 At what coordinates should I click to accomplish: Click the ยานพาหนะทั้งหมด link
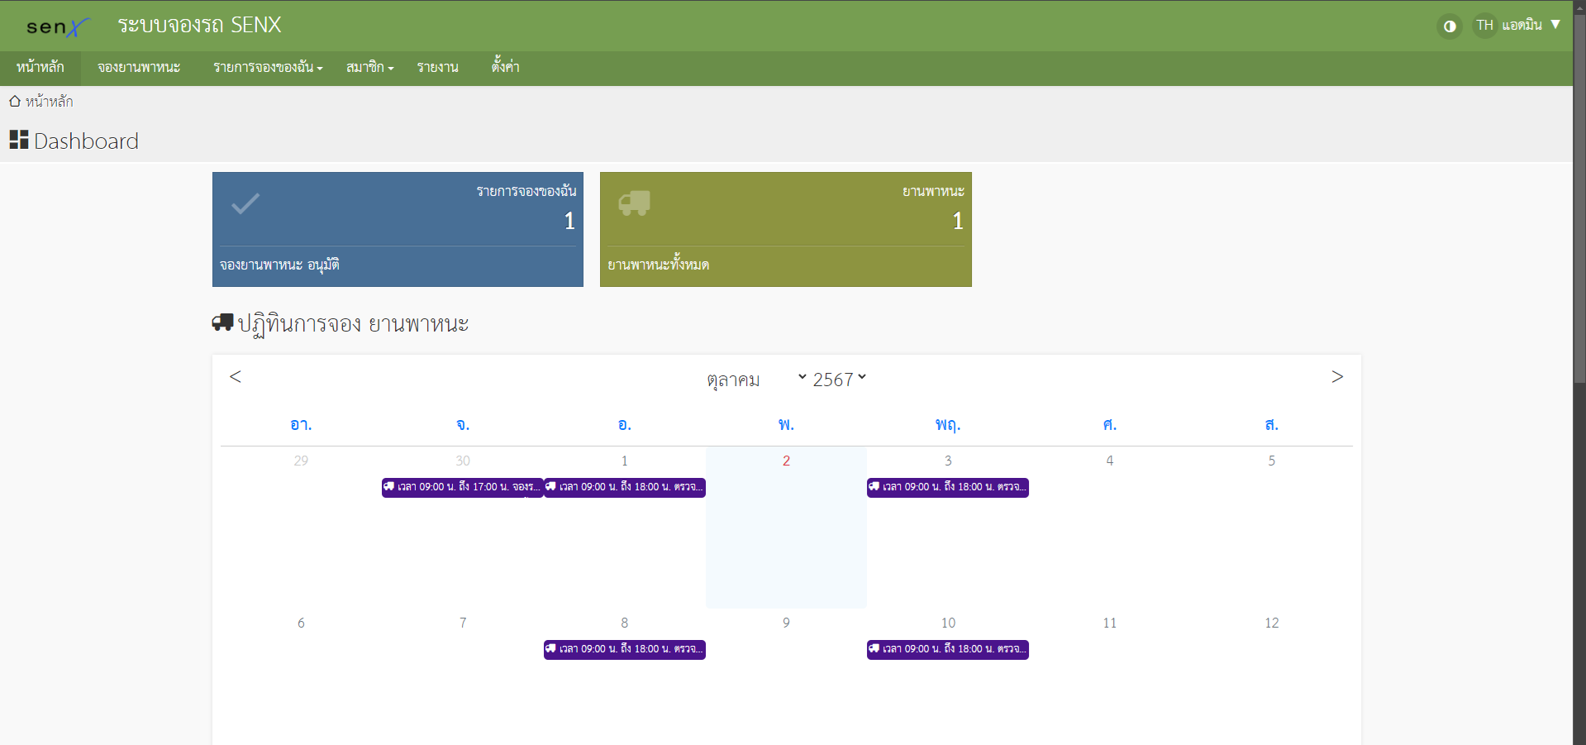click(x=658, y=265)
